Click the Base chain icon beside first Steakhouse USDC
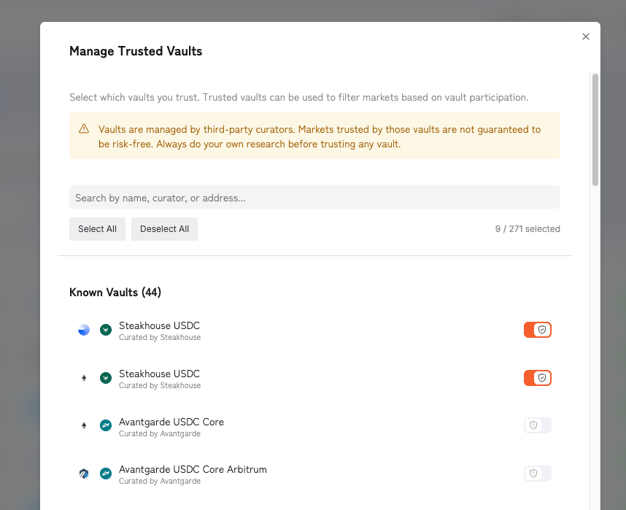The width and height of the screenshot is (626, 510). point(84,330)
